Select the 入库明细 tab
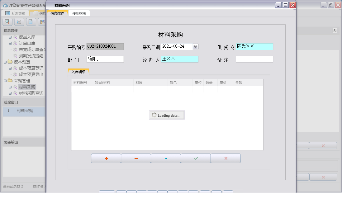Viewport: 342px width, 204px height. point(79,71)
